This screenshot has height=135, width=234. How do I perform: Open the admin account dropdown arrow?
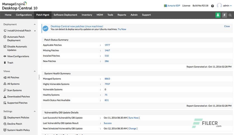pyautogui.click(x=231, y=6)
